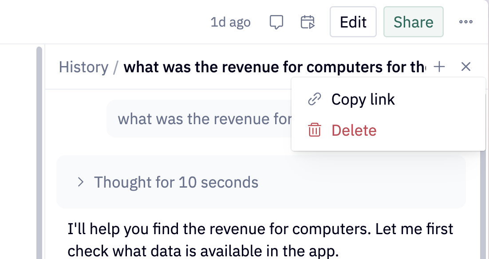Click the schedule calendar icon in the toolbar
This screenshot has height=259, width=489.
click(308, 22)
